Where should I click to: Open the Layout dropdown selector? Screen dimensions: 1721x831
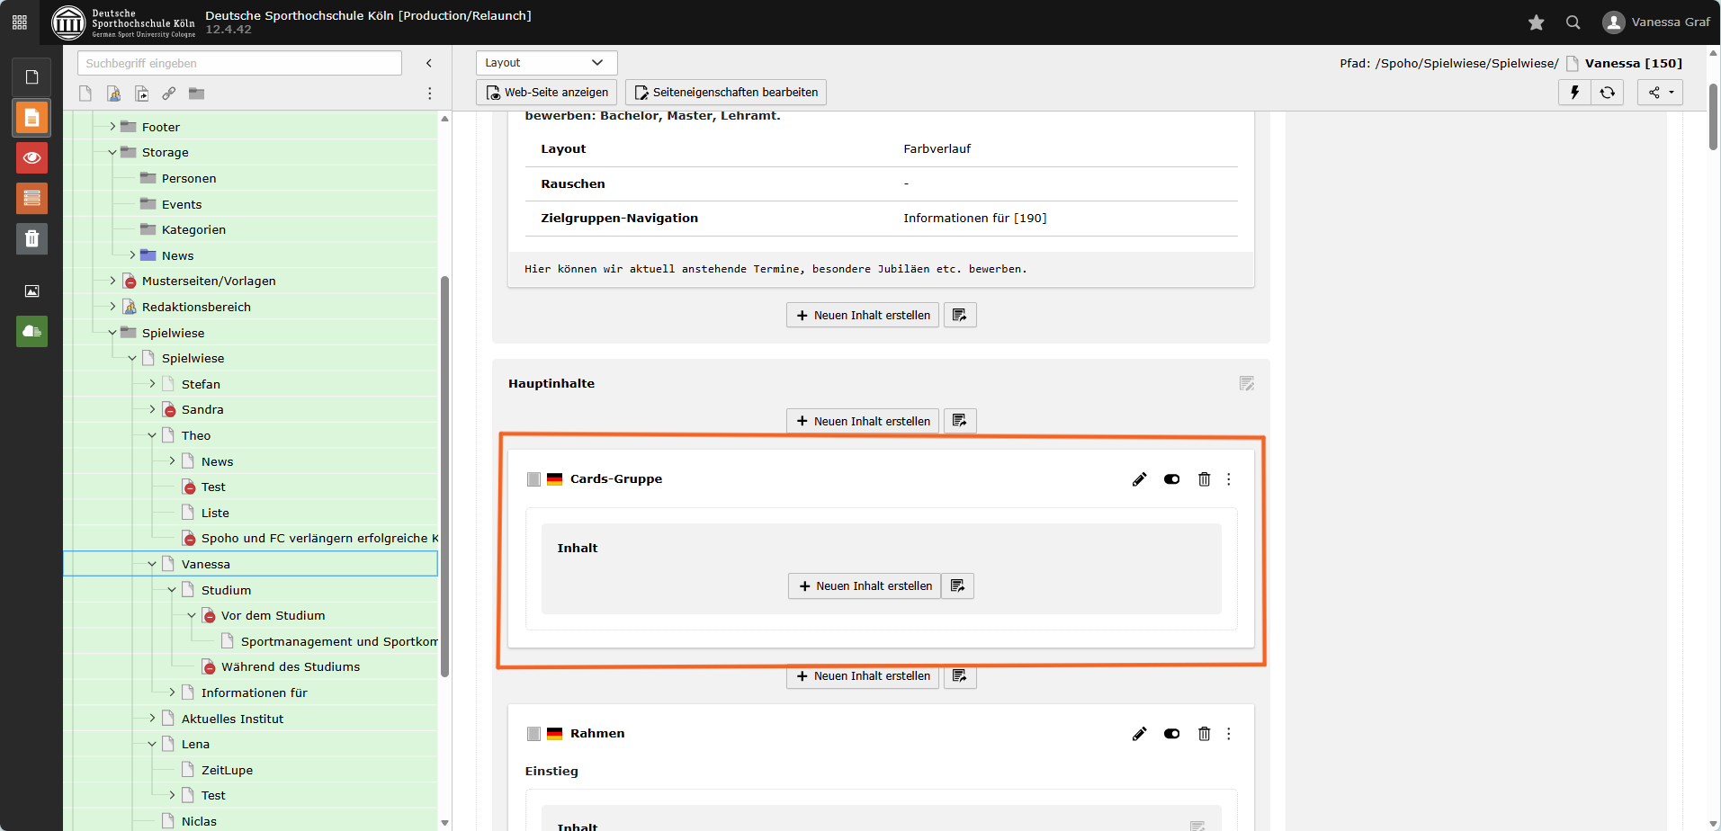tap(545, 63)
